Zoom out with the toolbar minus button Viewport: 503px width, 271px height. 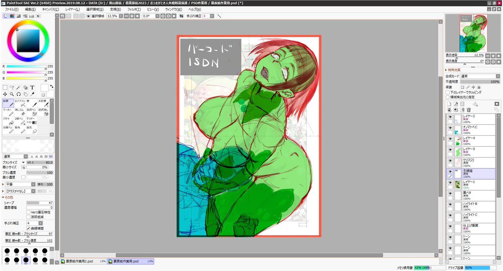tap(126, 16)
